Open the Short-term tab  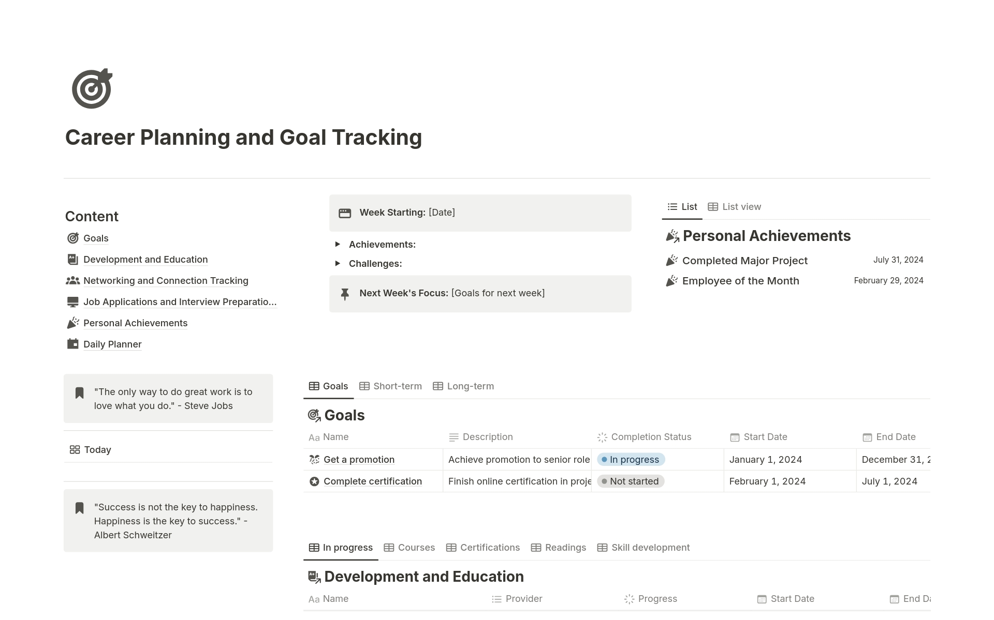390,386
